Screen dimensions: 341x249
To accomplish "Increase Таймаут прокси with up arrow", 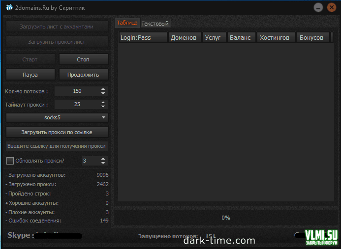I will (103, 102).
